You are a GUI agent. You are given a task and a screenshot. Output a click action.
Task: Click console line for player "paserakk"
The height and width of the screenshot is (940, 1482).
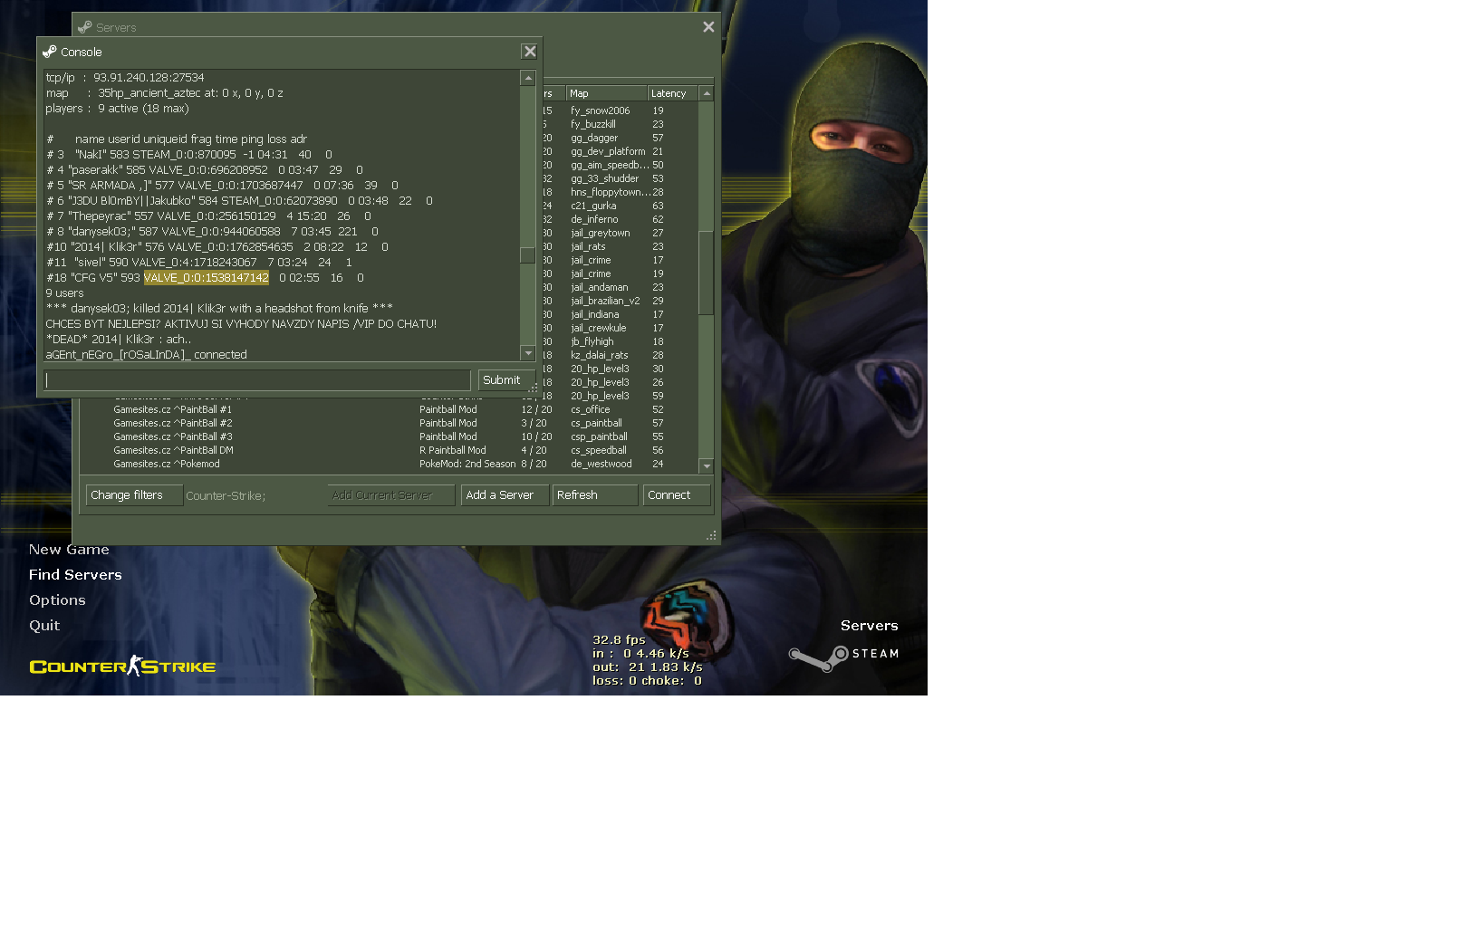pos(205,170)
